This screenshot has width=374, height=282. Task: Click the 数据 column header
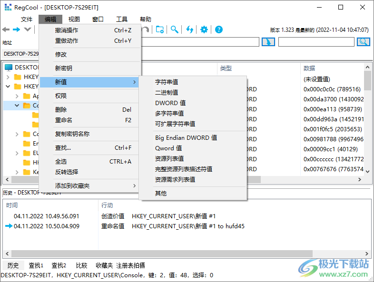[309, 68]
